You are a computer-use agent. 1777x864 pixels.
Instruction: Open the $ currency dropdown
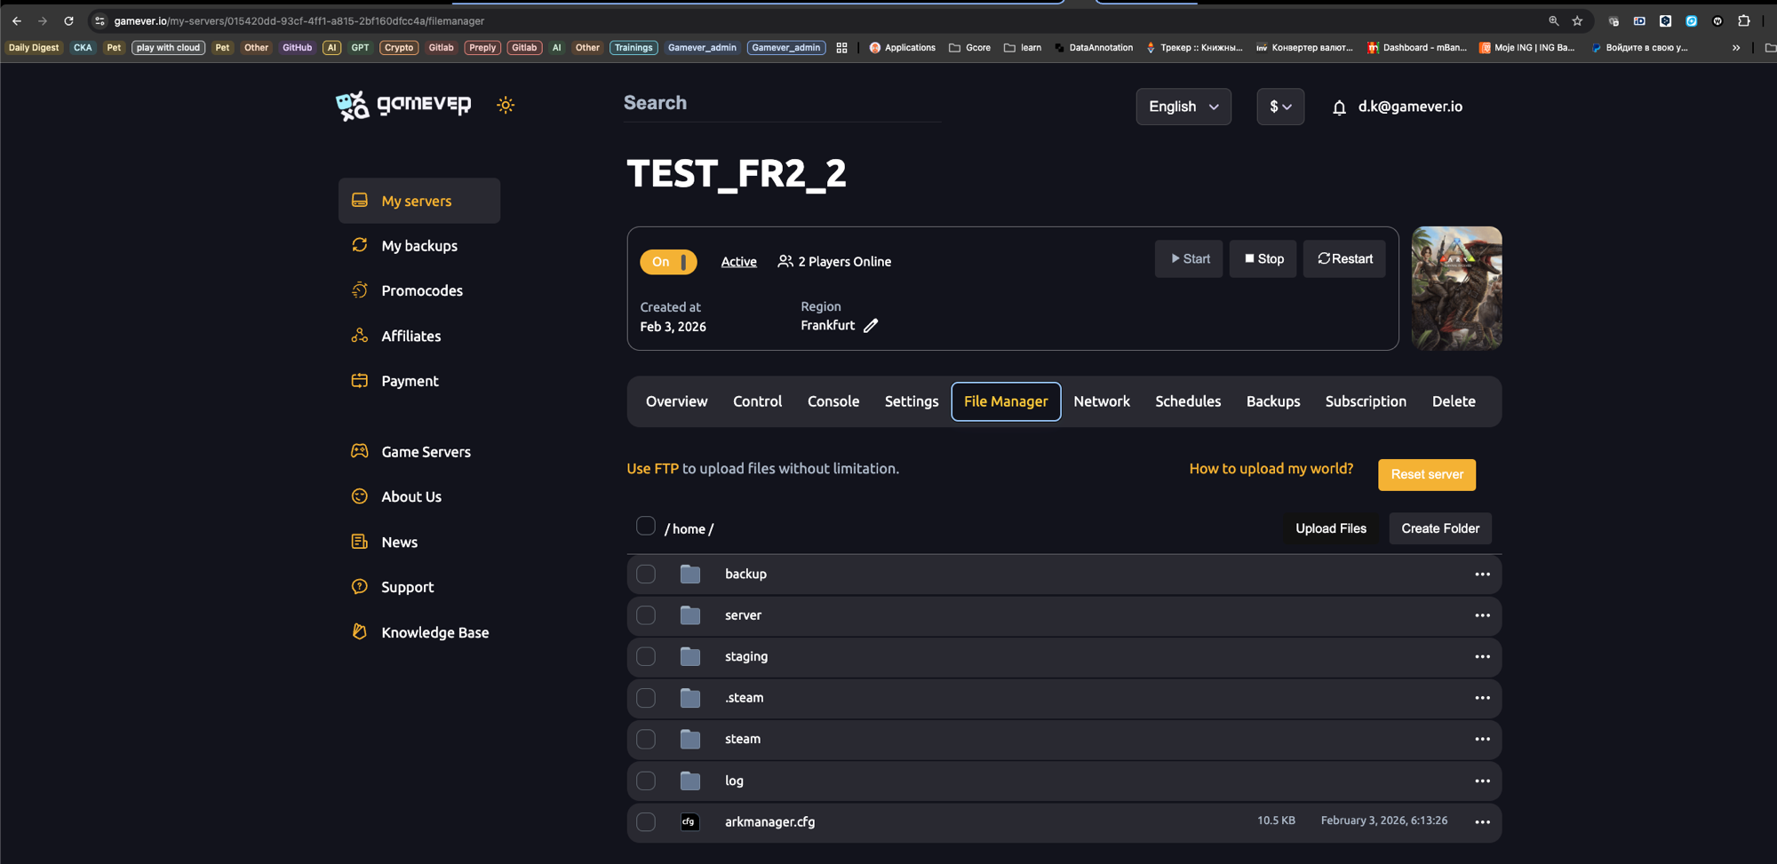coord(1280,107)
